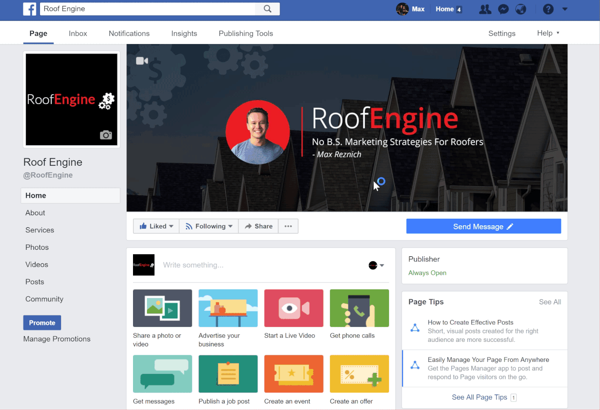Click the Promote button
Screen dimensions: 600x410
(42, 323)
